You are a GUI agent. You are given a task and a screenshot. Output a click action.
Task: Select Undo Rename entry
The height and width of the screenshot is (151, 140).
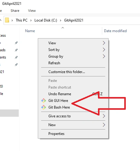(x=73, y=94)
